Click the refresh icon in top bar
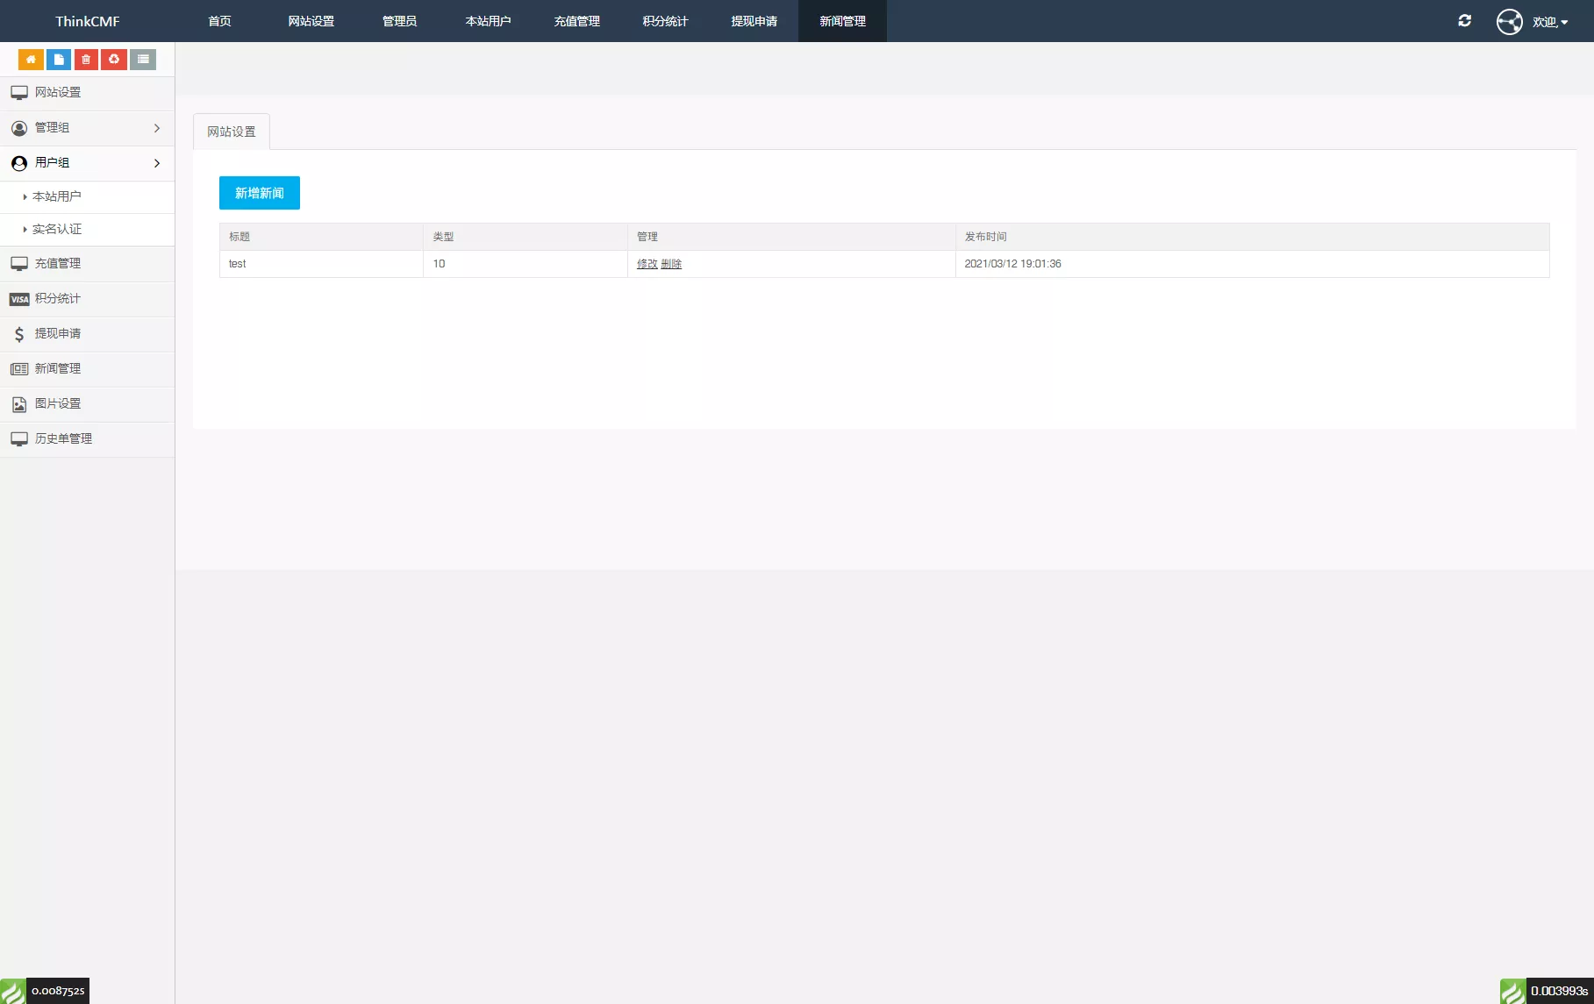Viewport: 1594px width, 1004px height. click(1464, 21)
